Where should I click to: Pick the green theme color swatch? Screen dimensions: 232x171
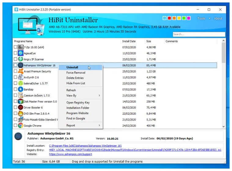coord(184,18)
